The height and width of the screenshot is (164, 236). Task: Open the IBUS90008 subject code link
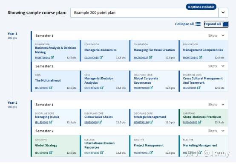click(91, 122)
